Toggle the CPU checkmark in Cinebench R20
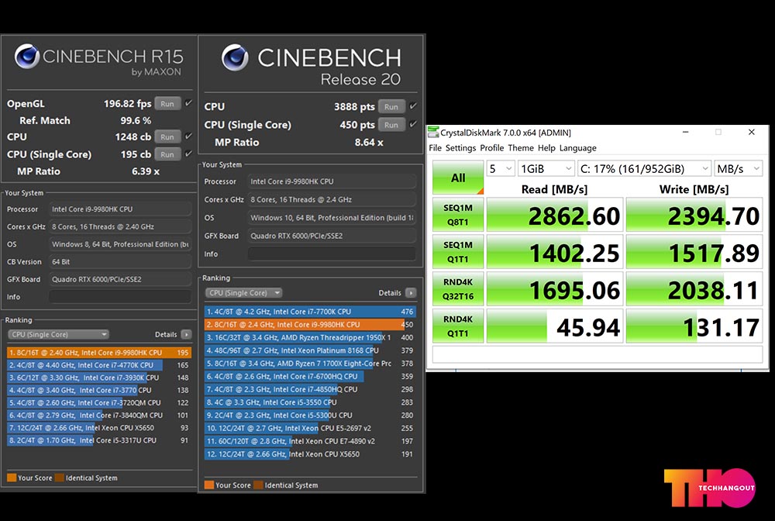 pyautogui.click(x=413, y=105)
